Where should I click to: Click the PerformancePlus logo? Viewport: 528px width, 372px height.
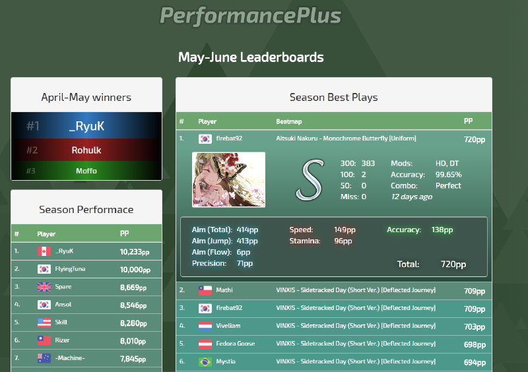click(251, 15)
